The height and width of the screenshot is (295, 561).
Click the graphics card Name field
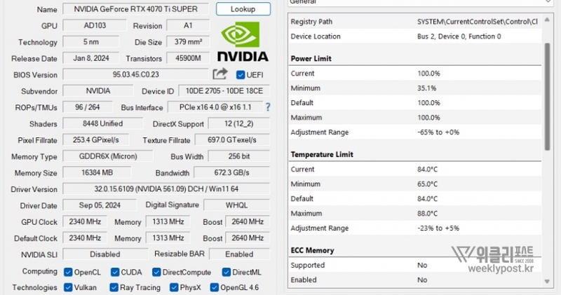pyautogui.click(x=135, y=9)
